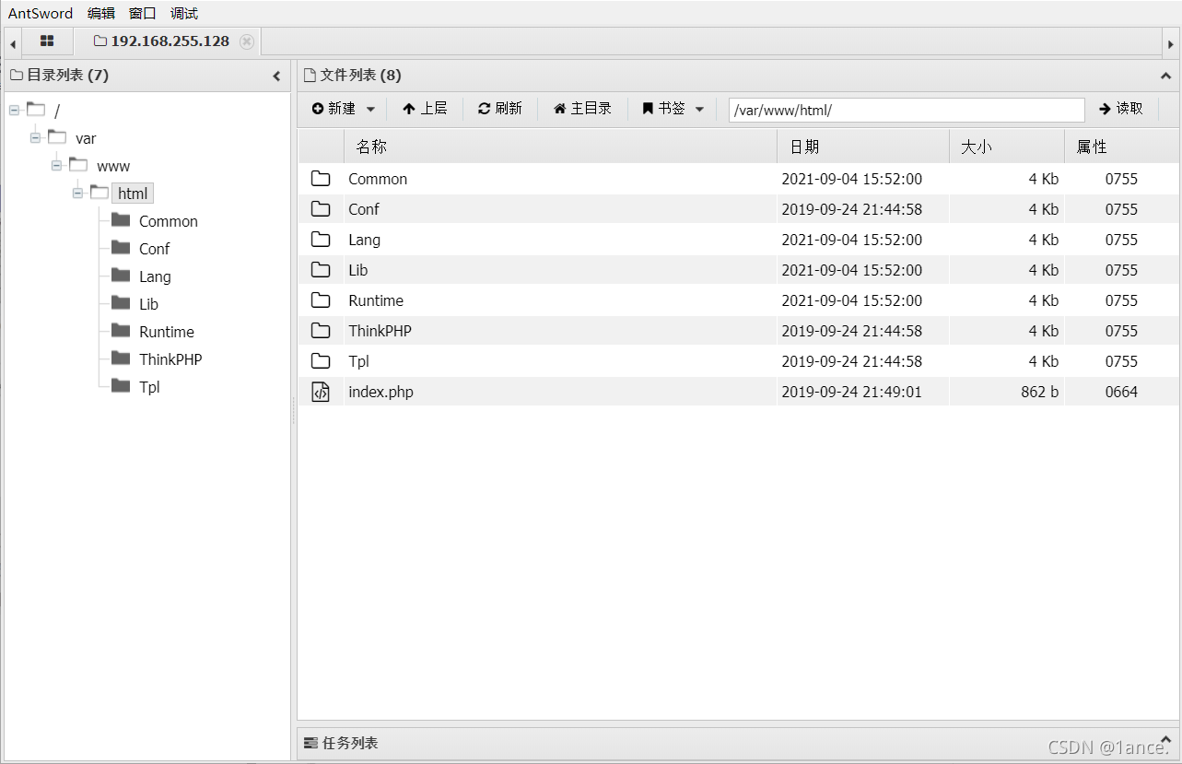This screenshot has width=1182, height=764.
Task: Click the 读取 button
Action: (x=1121, y=109)
